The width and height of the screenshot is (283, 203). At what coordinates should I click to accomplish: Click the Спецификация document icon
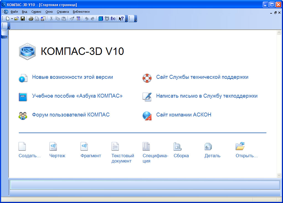point(146,146)
